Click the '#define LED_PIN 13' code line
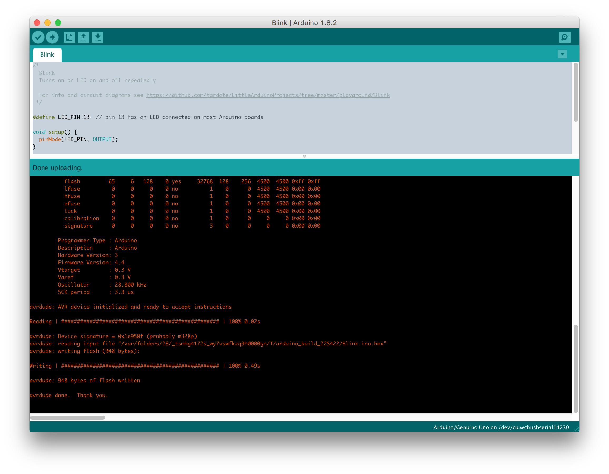609x474 pixels. point(148,117)
